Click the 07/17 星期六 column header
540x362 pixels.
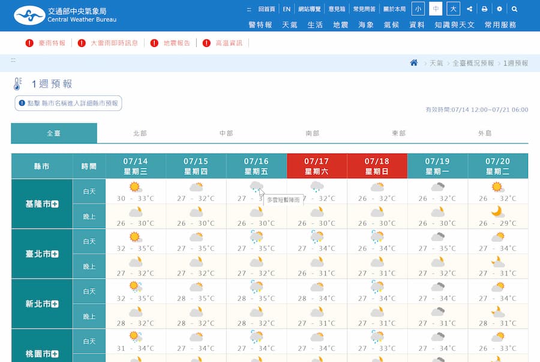coord(317,166)
